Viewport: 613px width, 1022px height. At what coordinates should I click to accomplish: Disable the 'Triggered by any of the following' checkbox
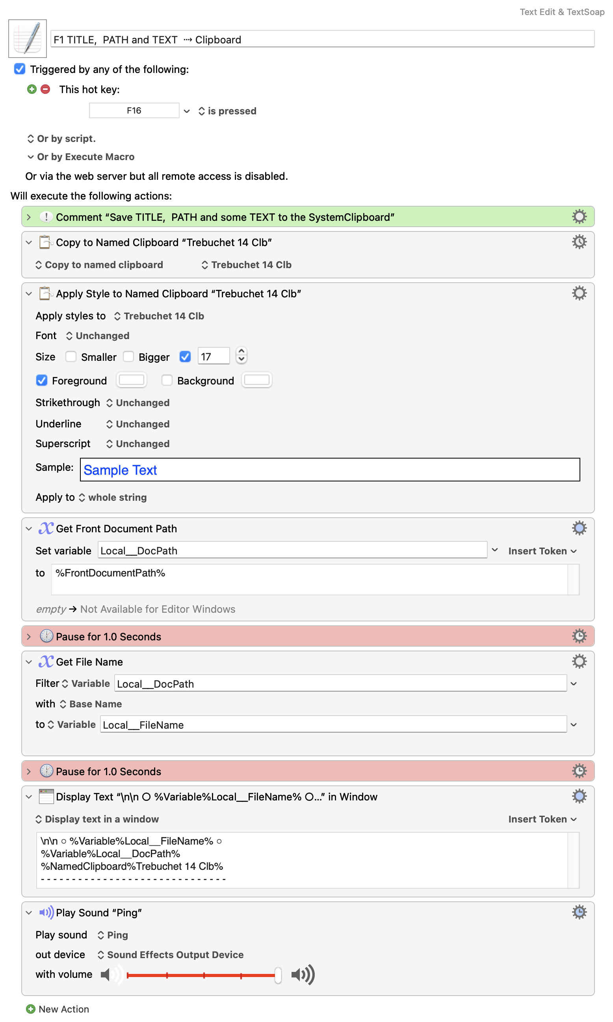19,69
